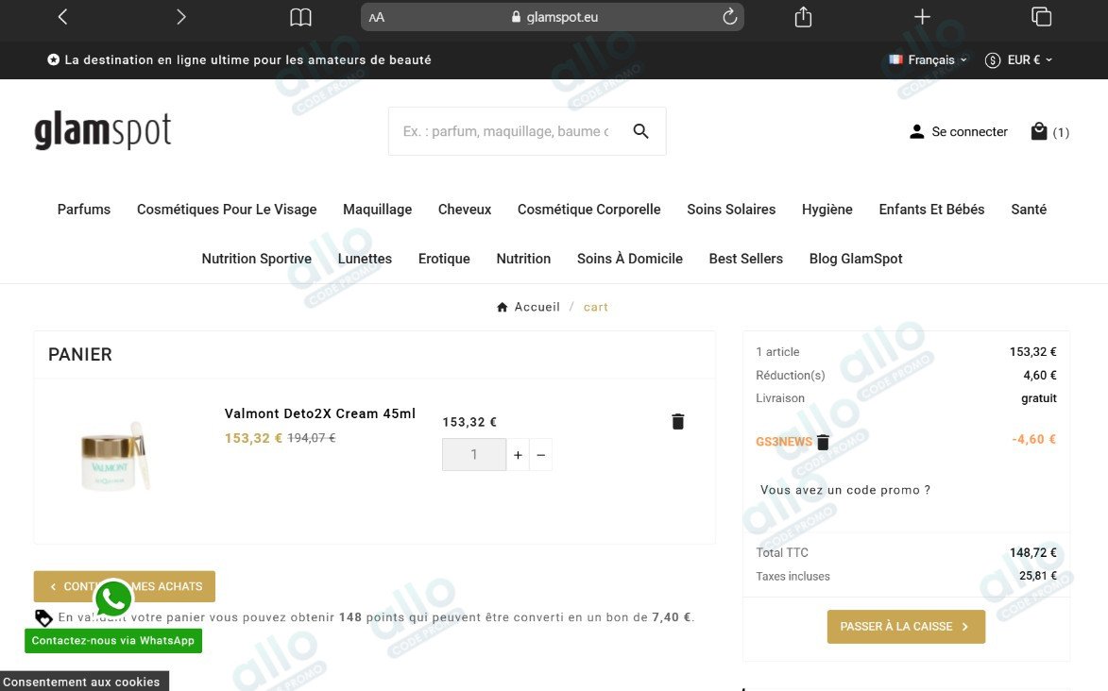
Task: Click the GS3NEWS code label
Action: [x=784, y=442]
